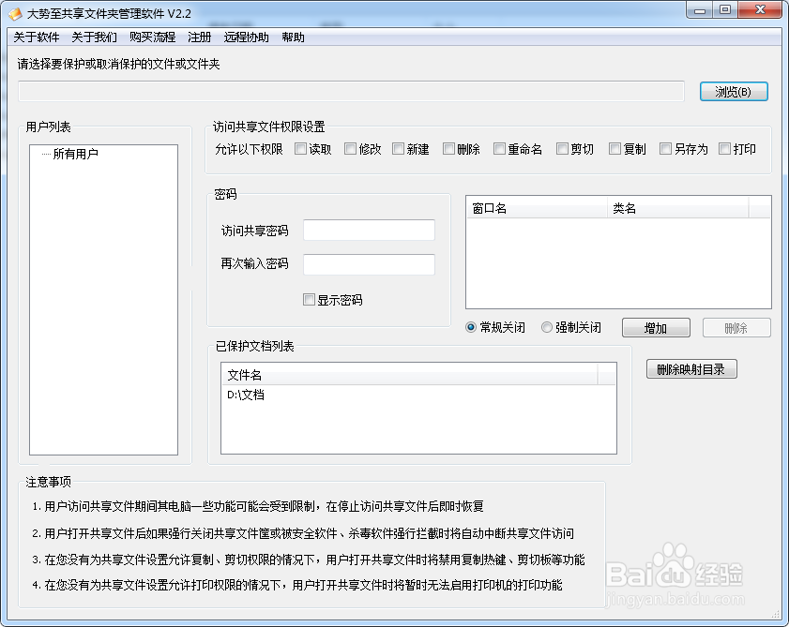The image size is (789, 627).
Task: Open the 远程协助 menu
Action: 246,37
